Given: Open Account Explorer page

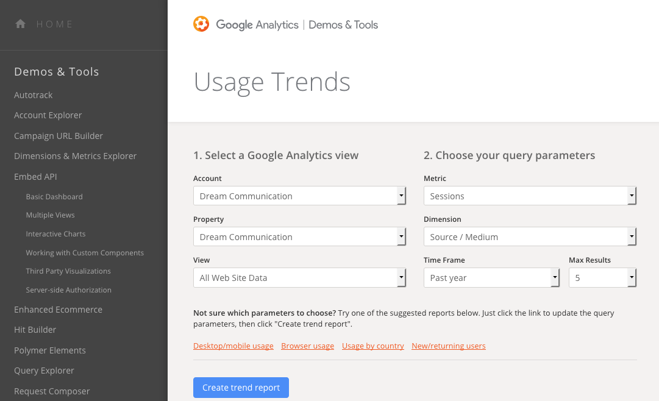Looking at the screenshot, I should pos(48,115).
